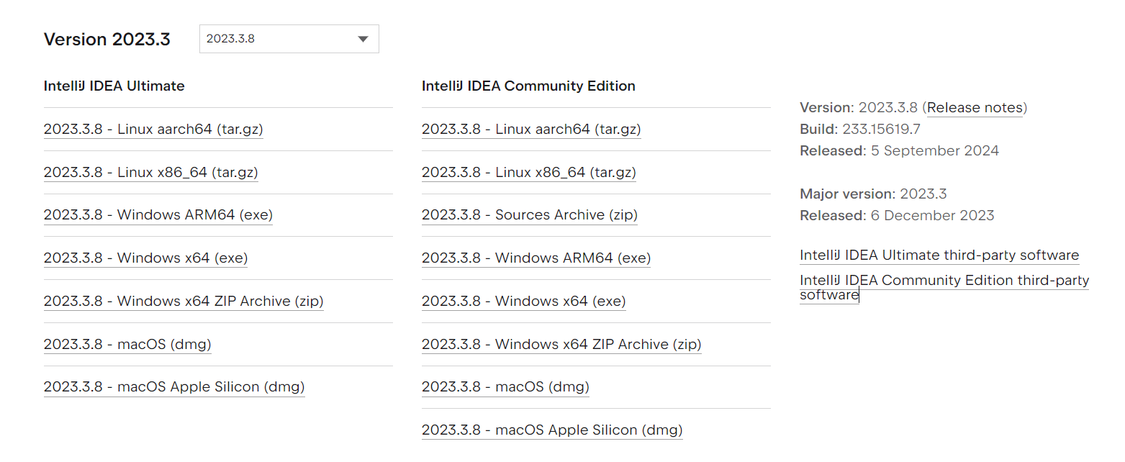Download Community Linux aarch64 tar.gz
The image size is (1125, 462).
coord(531,130)
